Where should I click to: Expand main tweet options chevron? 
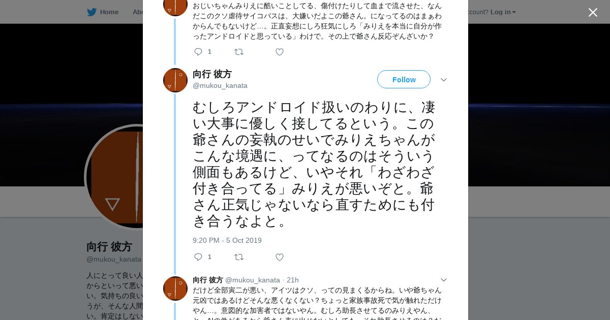click(x=443, y=80)
